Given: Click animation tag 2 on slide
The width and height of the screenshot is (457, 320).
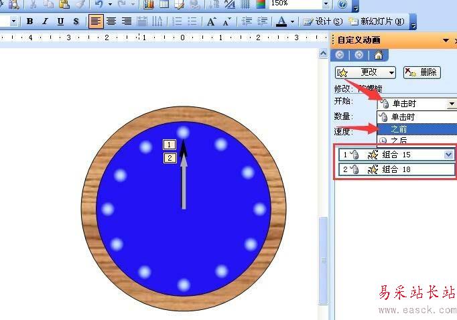Looking at the screenshot, I should coord(170,158).
